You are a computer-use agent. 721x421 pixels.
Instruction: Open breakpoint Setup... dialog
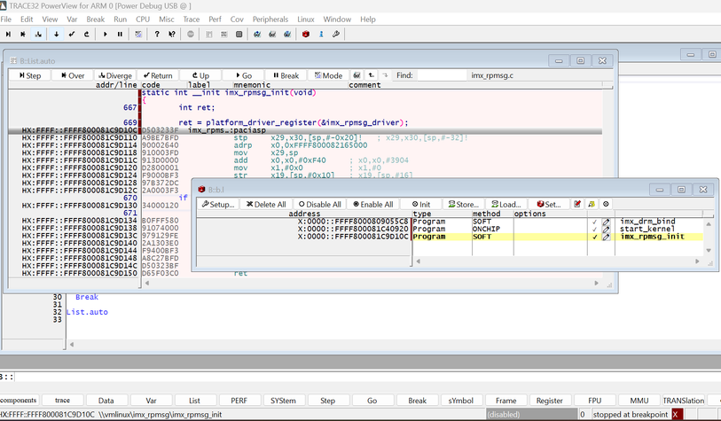[x=217, y=204]
